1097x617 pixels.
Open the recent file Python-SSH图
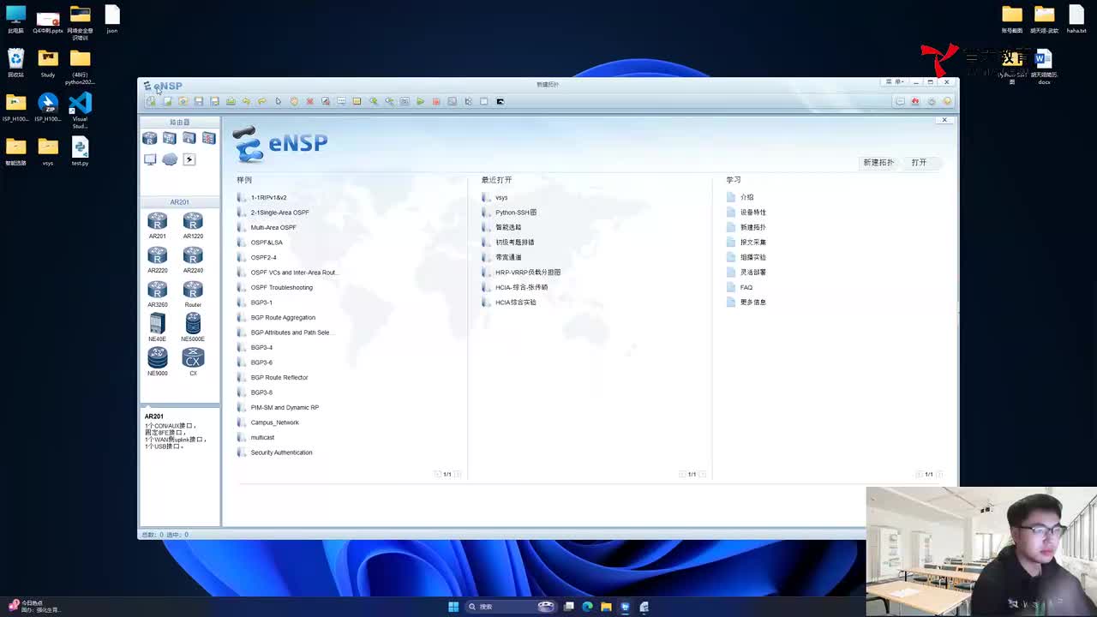515,213
